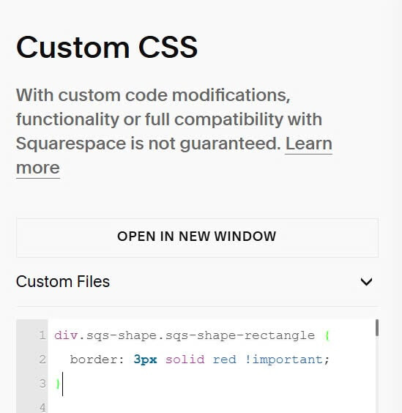Place cursor on empty line 4 of editor

click(211, 407)
